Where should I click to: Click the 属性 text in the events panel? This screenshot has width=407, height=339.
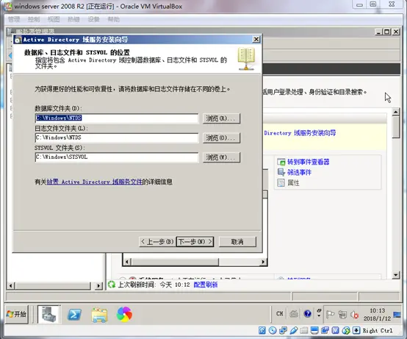click(x=293, y=183)
